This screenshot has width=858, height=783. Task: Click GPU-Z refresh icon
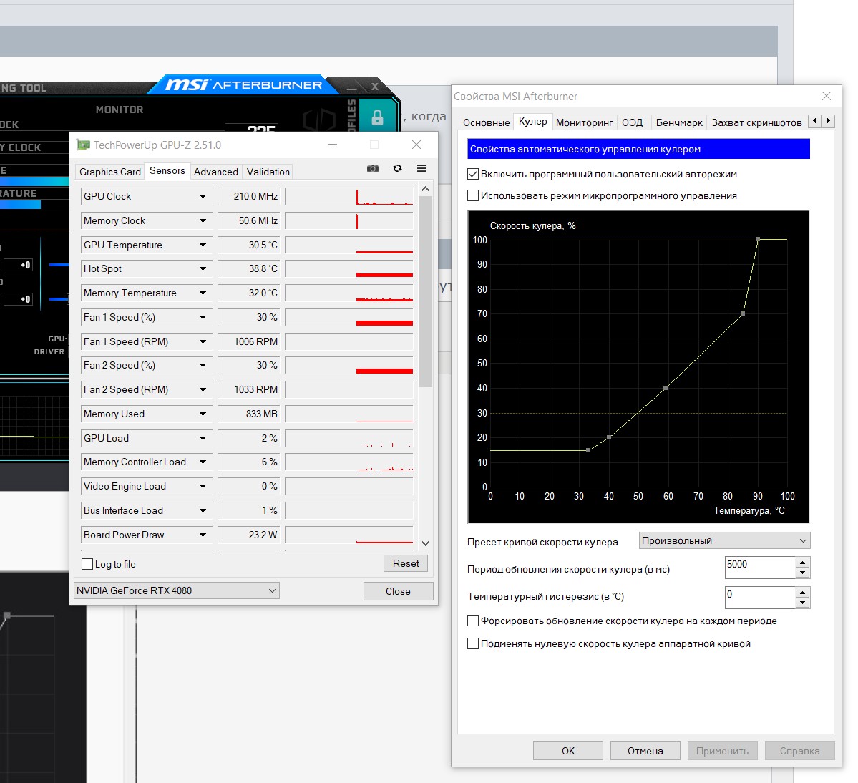pos(398,168)
